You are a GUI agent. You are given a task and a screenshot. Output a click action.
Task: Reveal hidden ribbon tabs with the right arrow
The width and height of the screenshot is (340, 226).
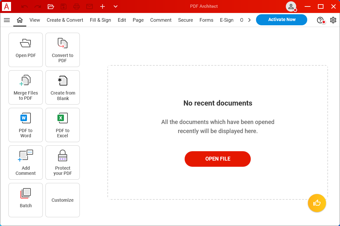249,20
